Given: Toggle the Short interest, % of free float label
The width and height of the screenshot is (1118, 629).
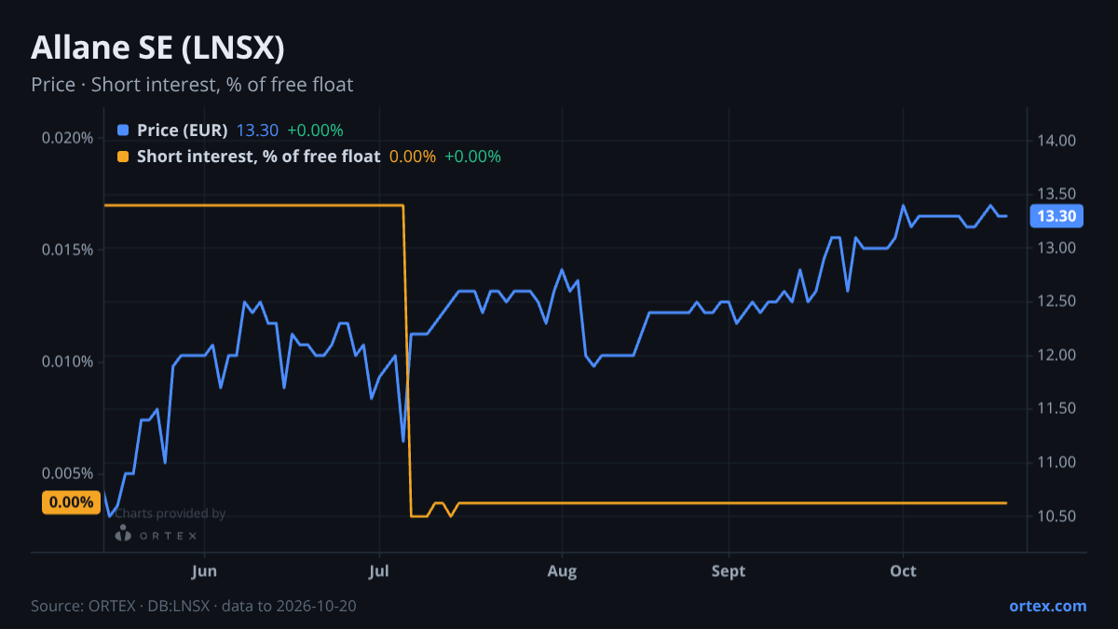Looking at the screenshot, I should point(258,157).
